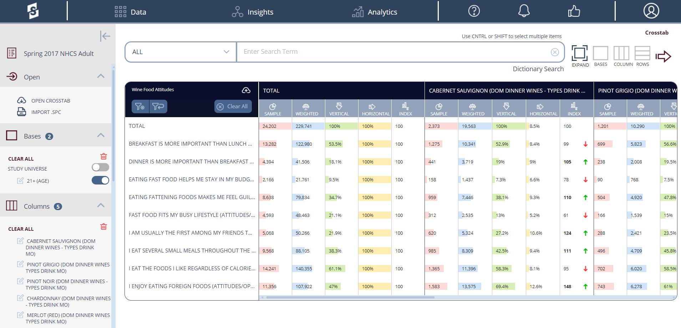Click the OPEN CROSSTAB link
This screenshot has width=681, height=328.
coord(50,101)
